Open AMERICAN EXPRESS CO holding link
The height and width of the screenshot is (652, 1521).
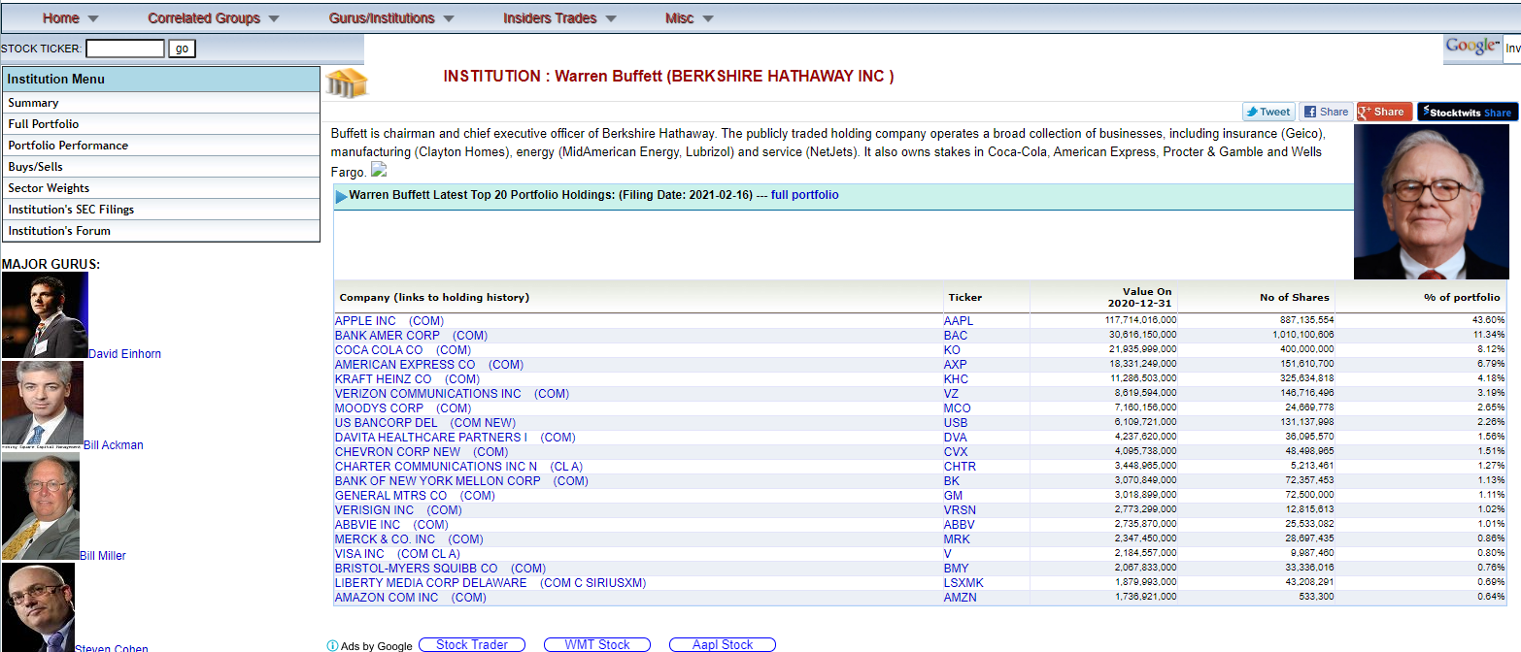[x=429, y=365]
